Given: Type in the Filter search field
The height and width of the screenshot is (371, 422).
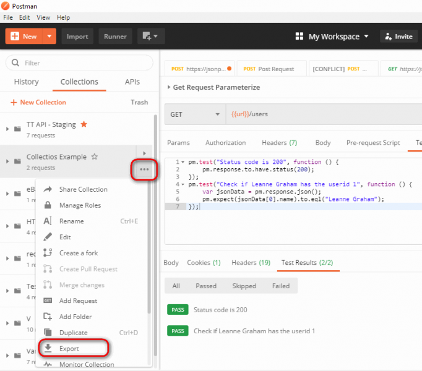Looking at the screenshot, I should pos(84,63).
